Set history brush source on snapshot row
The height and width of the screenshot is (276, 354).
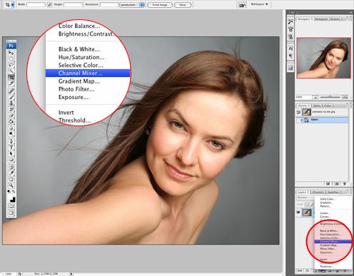(298, 112)
